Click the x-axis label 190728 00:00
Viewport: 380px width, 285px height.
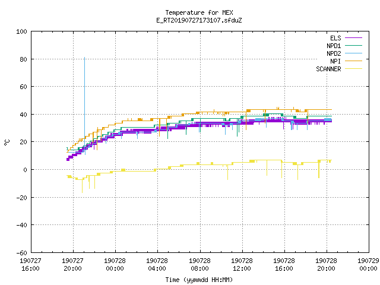pos(115,264)
